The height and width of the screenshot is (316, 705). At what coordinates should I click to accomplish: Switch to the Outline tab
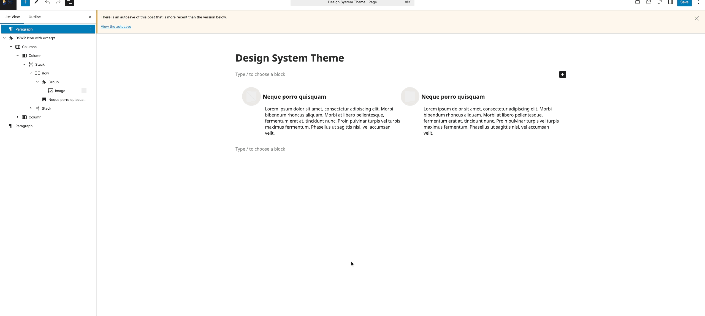[x=35, y=17]
